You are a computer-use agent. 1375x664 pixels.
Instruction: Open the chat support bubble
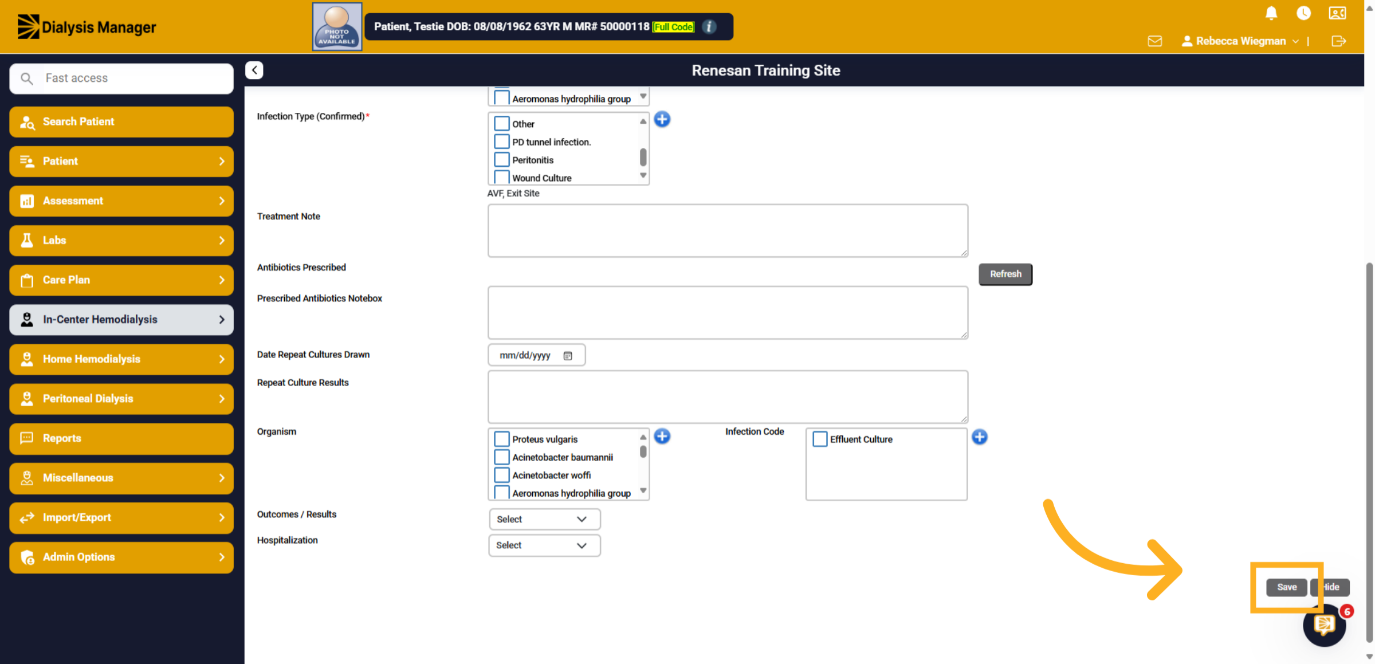click(x=1324, y=625)
